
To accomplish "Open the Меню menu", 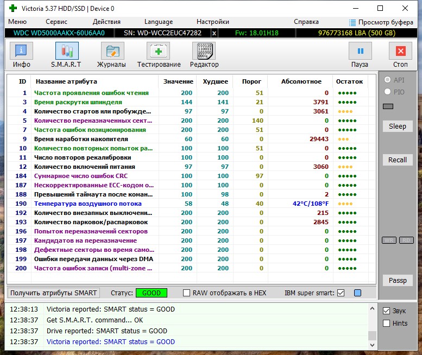I will [17, 22].
